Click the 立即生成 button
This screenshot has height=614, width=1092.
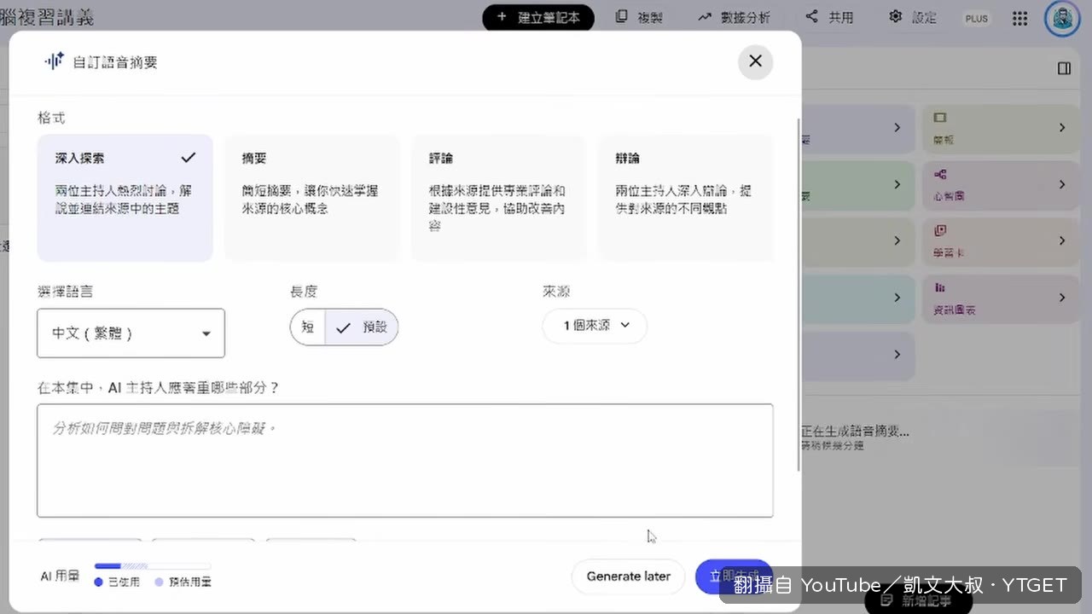tap(734, 576)
